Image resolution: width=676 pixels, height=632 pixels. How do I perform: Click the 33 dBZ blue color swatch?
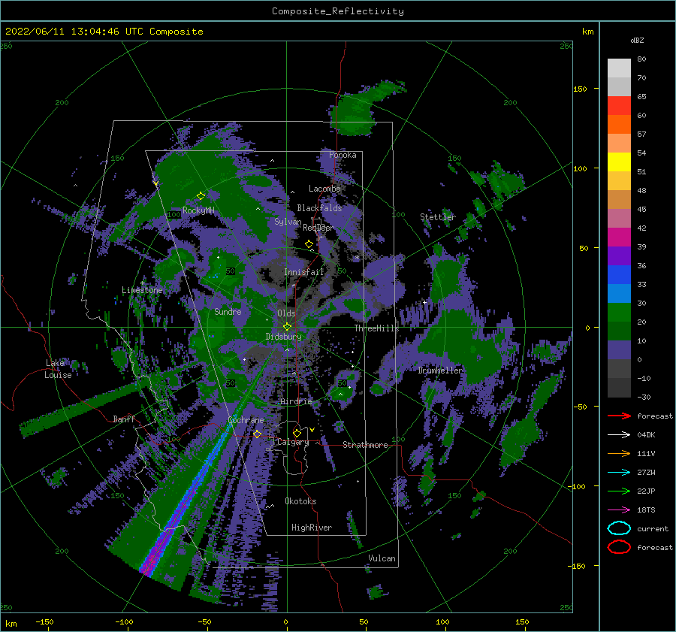pos(619,293)
